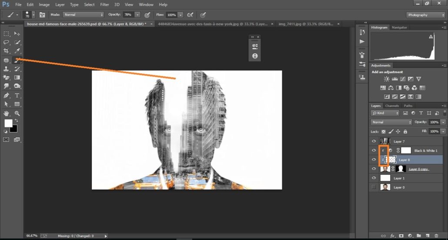Create a new layer
Image resolution: width=448 pixels, height=240 pixels.
click(428, 236)
